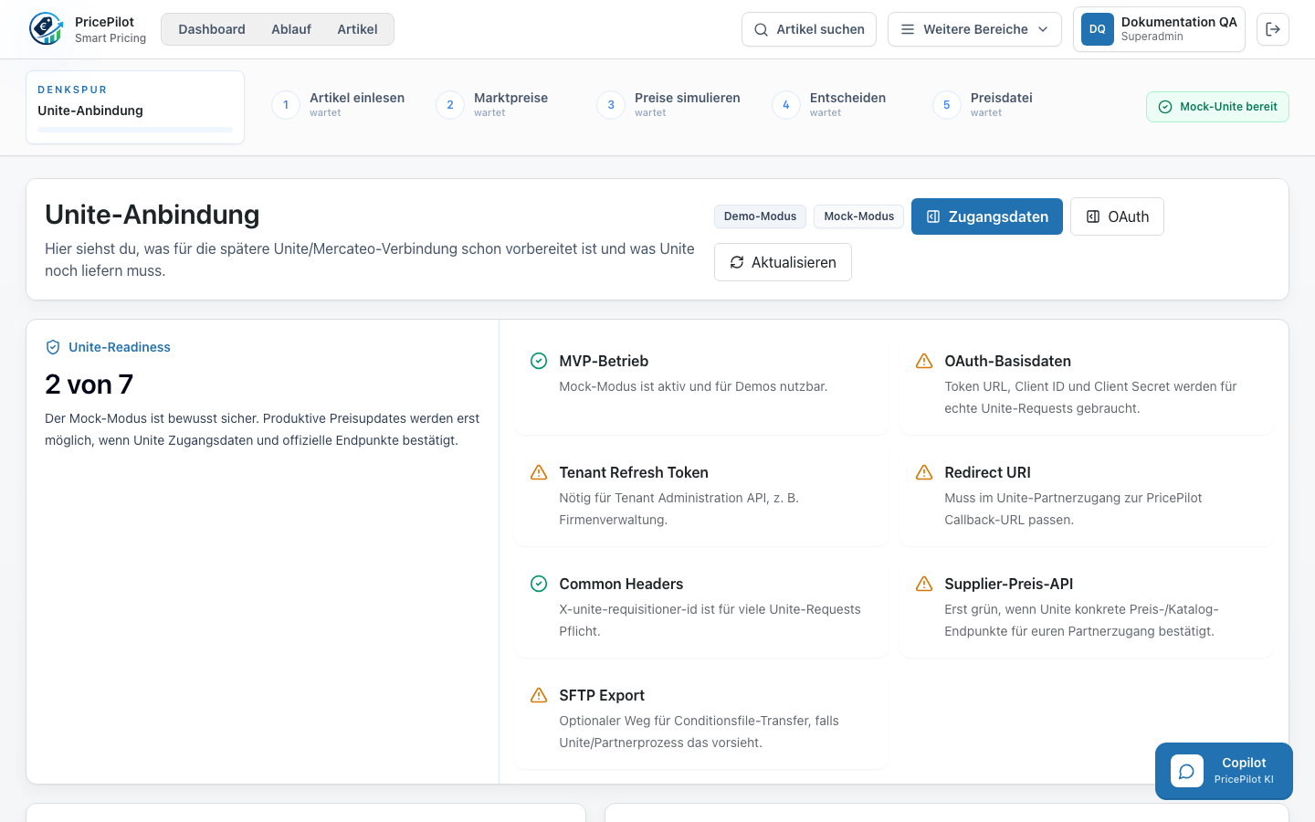
Task: Click the logout icon button
Action: pos(1273,29)
